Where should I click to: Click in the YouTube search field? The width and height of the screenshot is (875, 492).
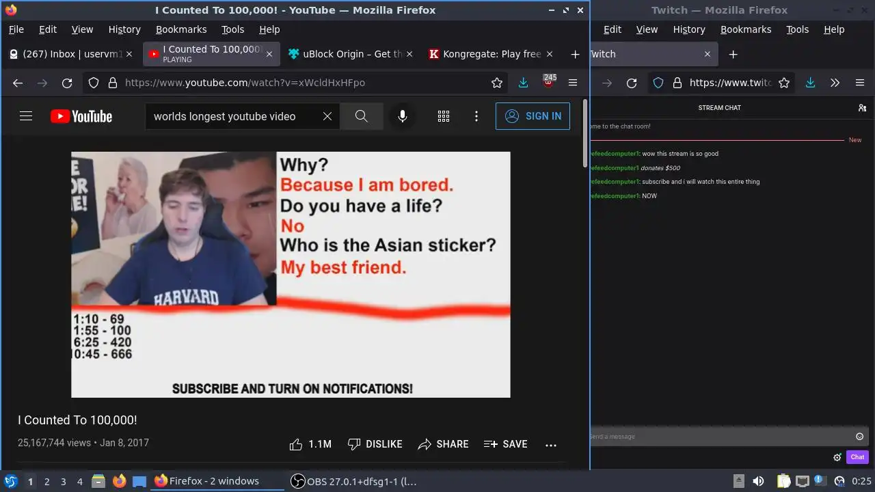click(x=232, y=116)
